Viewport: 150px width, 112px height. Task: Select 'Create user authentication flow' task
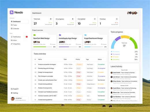(47, 80)
